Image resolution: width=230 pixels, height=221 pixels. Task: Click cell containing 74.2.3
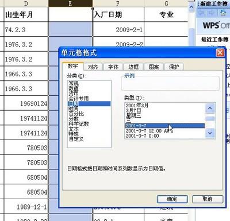click(26, 29)
